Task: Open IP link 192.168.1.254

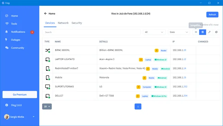Action: tap(180, 96)
